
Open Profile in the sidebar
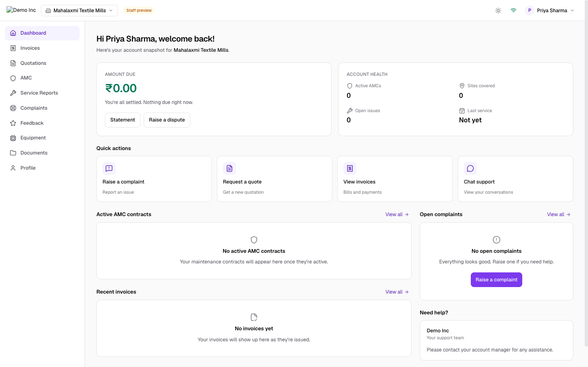[x=42, y=168]
